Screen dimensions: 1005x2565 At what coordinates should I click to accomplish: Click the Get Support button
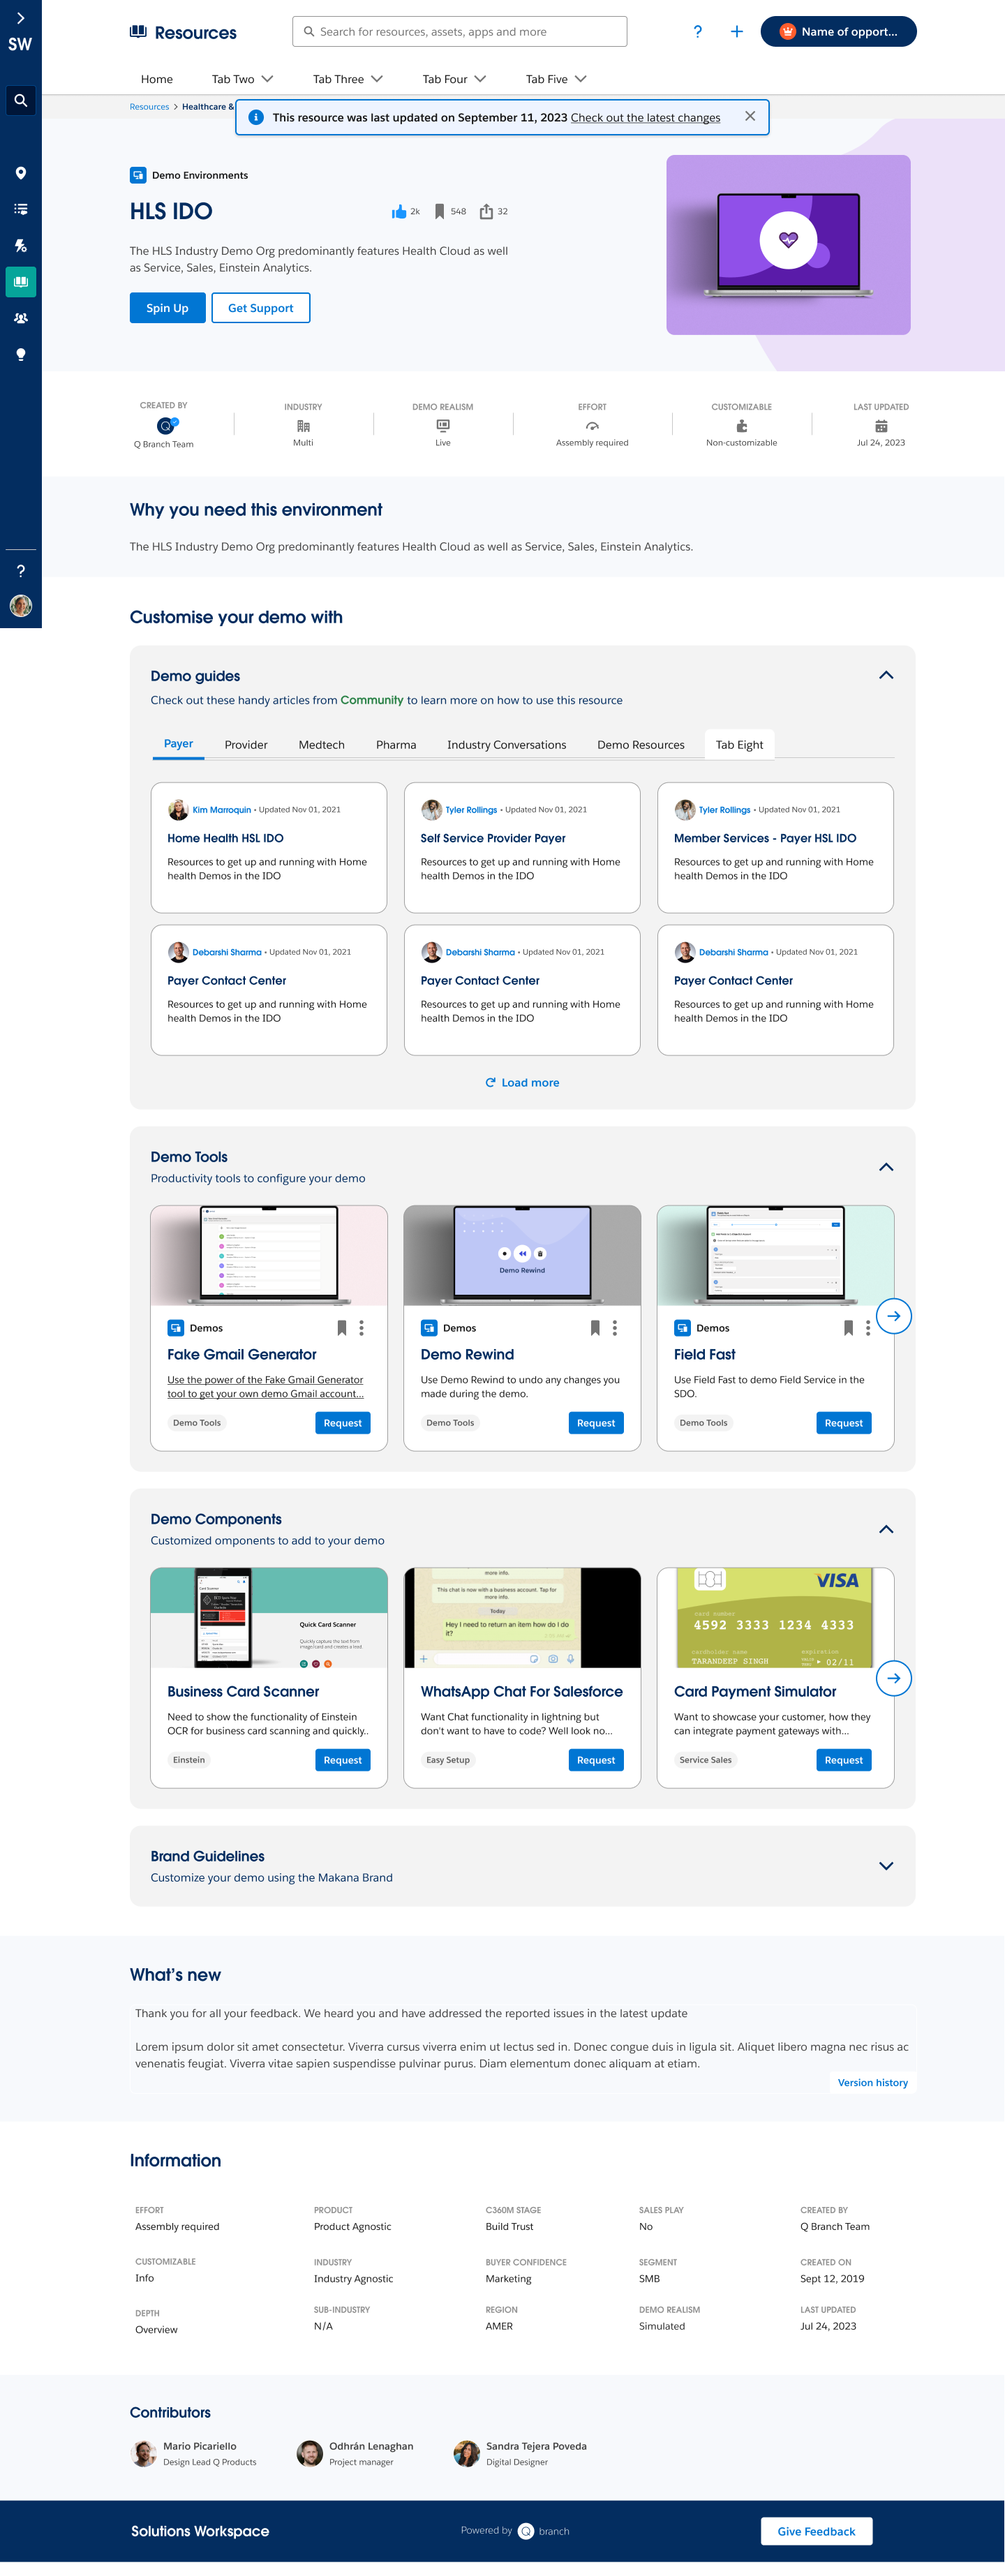260,308
